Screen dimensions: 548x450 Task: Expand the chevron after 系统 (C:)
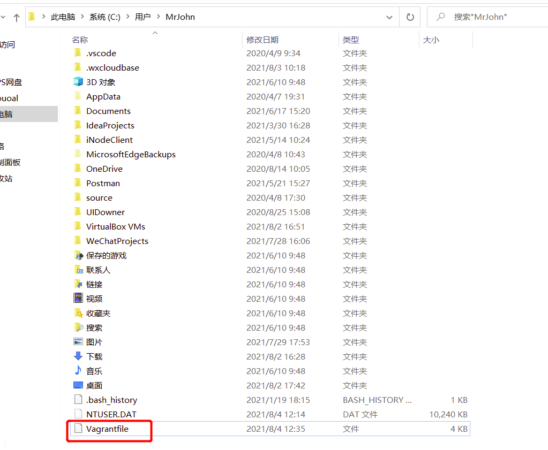(x=127, y=17)
